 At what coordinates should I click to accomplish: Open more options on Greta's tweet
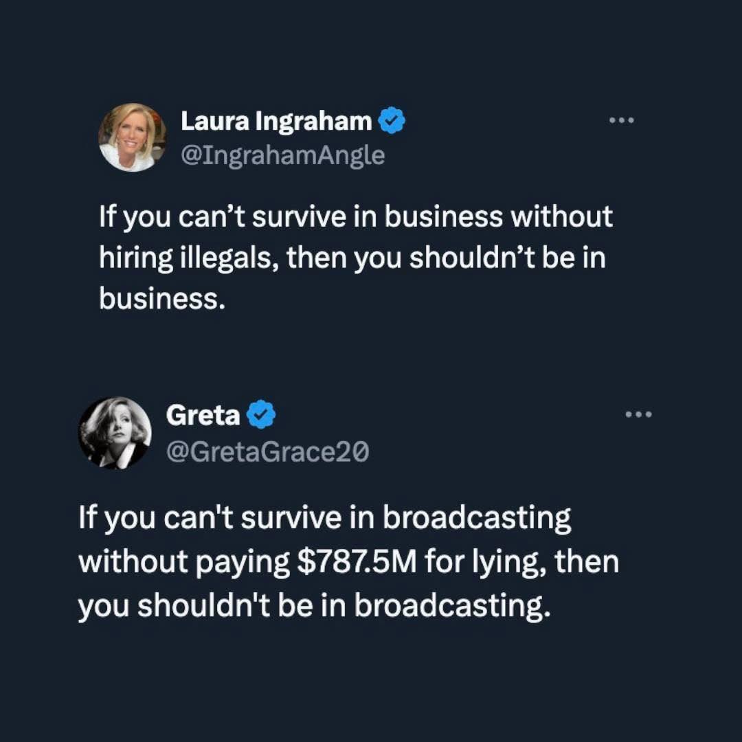pyautogui.click(x=638, y=414)
